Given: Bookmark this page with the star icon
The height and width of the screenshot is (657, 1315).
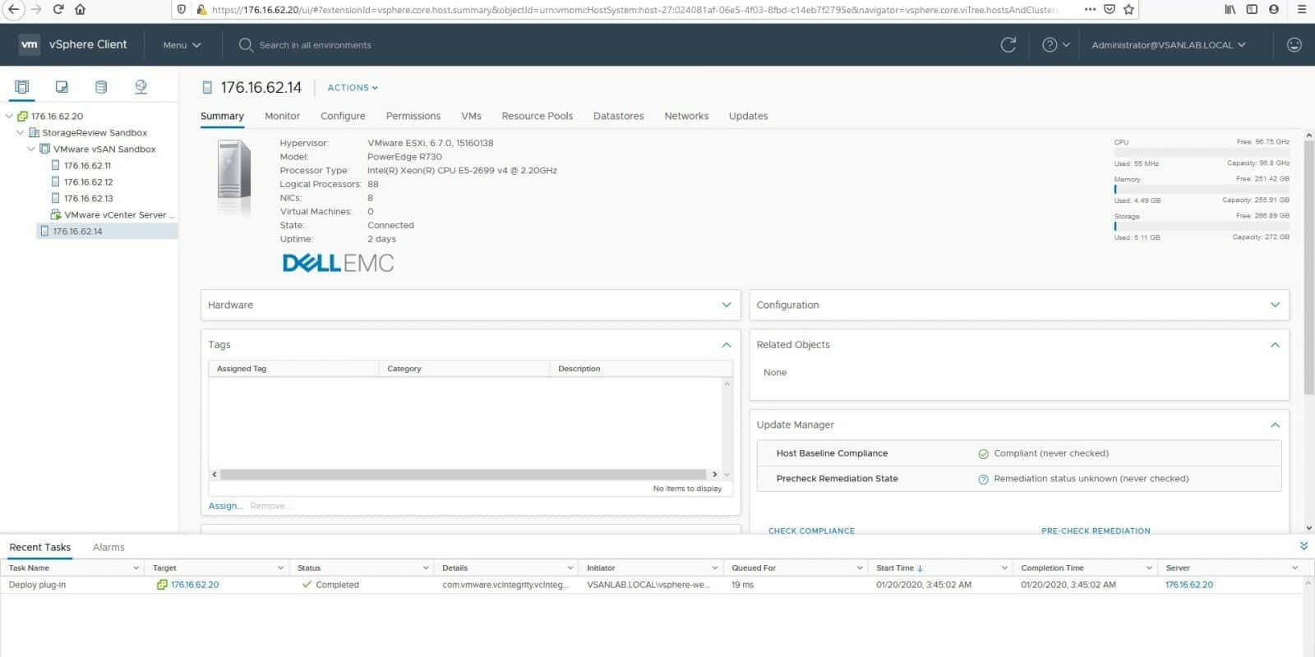Looking at the screenshot, I should click(x=1128, y=10).
